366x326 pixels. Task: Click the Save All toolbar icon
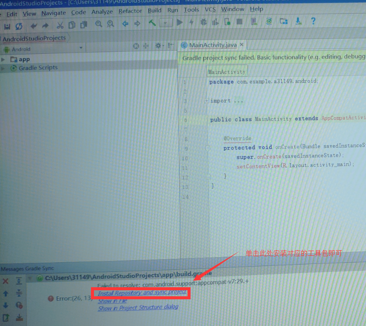tap(7, 26)
